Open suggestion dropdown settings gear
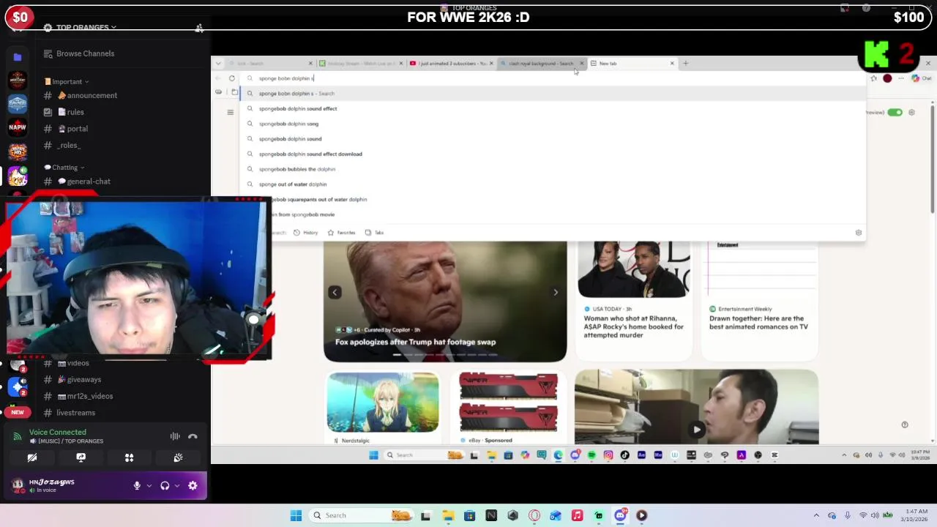The image size is (937, 527). click(859, 233)
